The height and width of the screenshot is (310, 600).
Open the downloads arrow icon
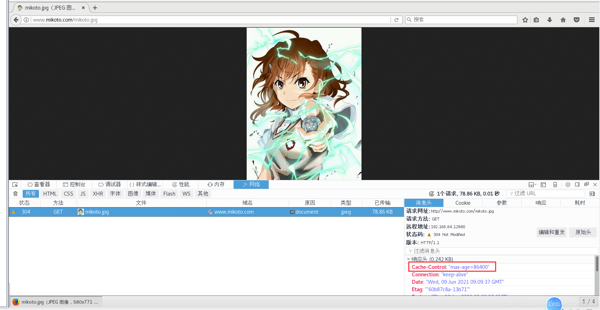[x=549, y=20]
